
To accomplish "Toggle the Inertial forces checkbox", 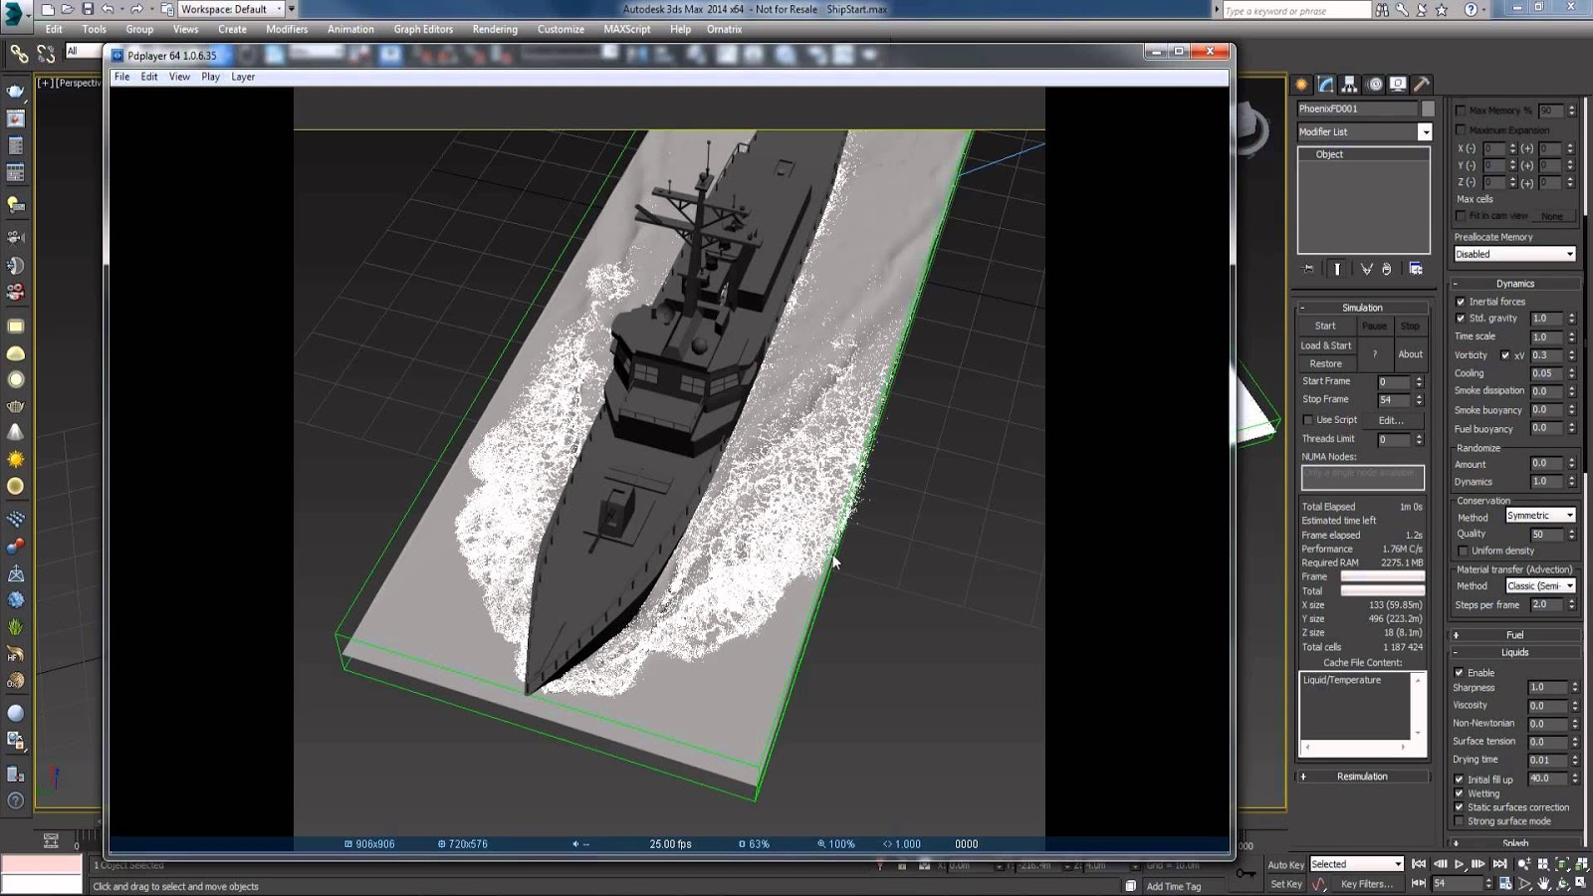I will [1461, 301].
